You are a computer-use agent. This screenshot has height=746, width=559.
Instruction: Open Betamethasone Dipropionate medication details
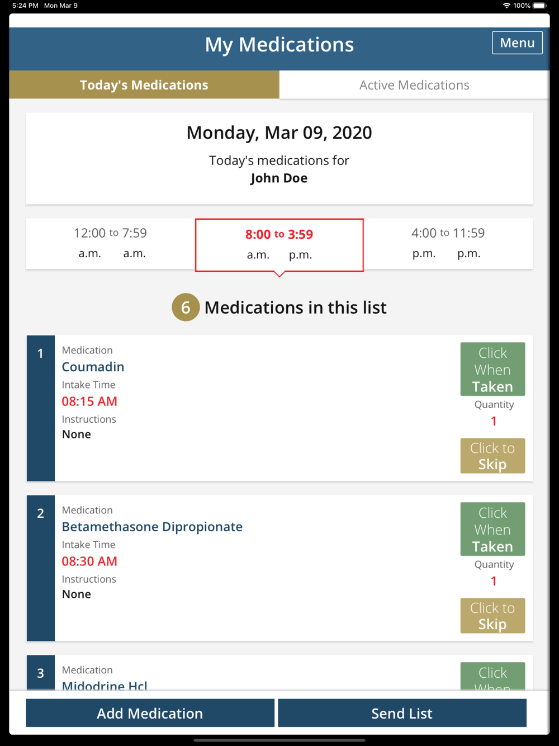152,527
